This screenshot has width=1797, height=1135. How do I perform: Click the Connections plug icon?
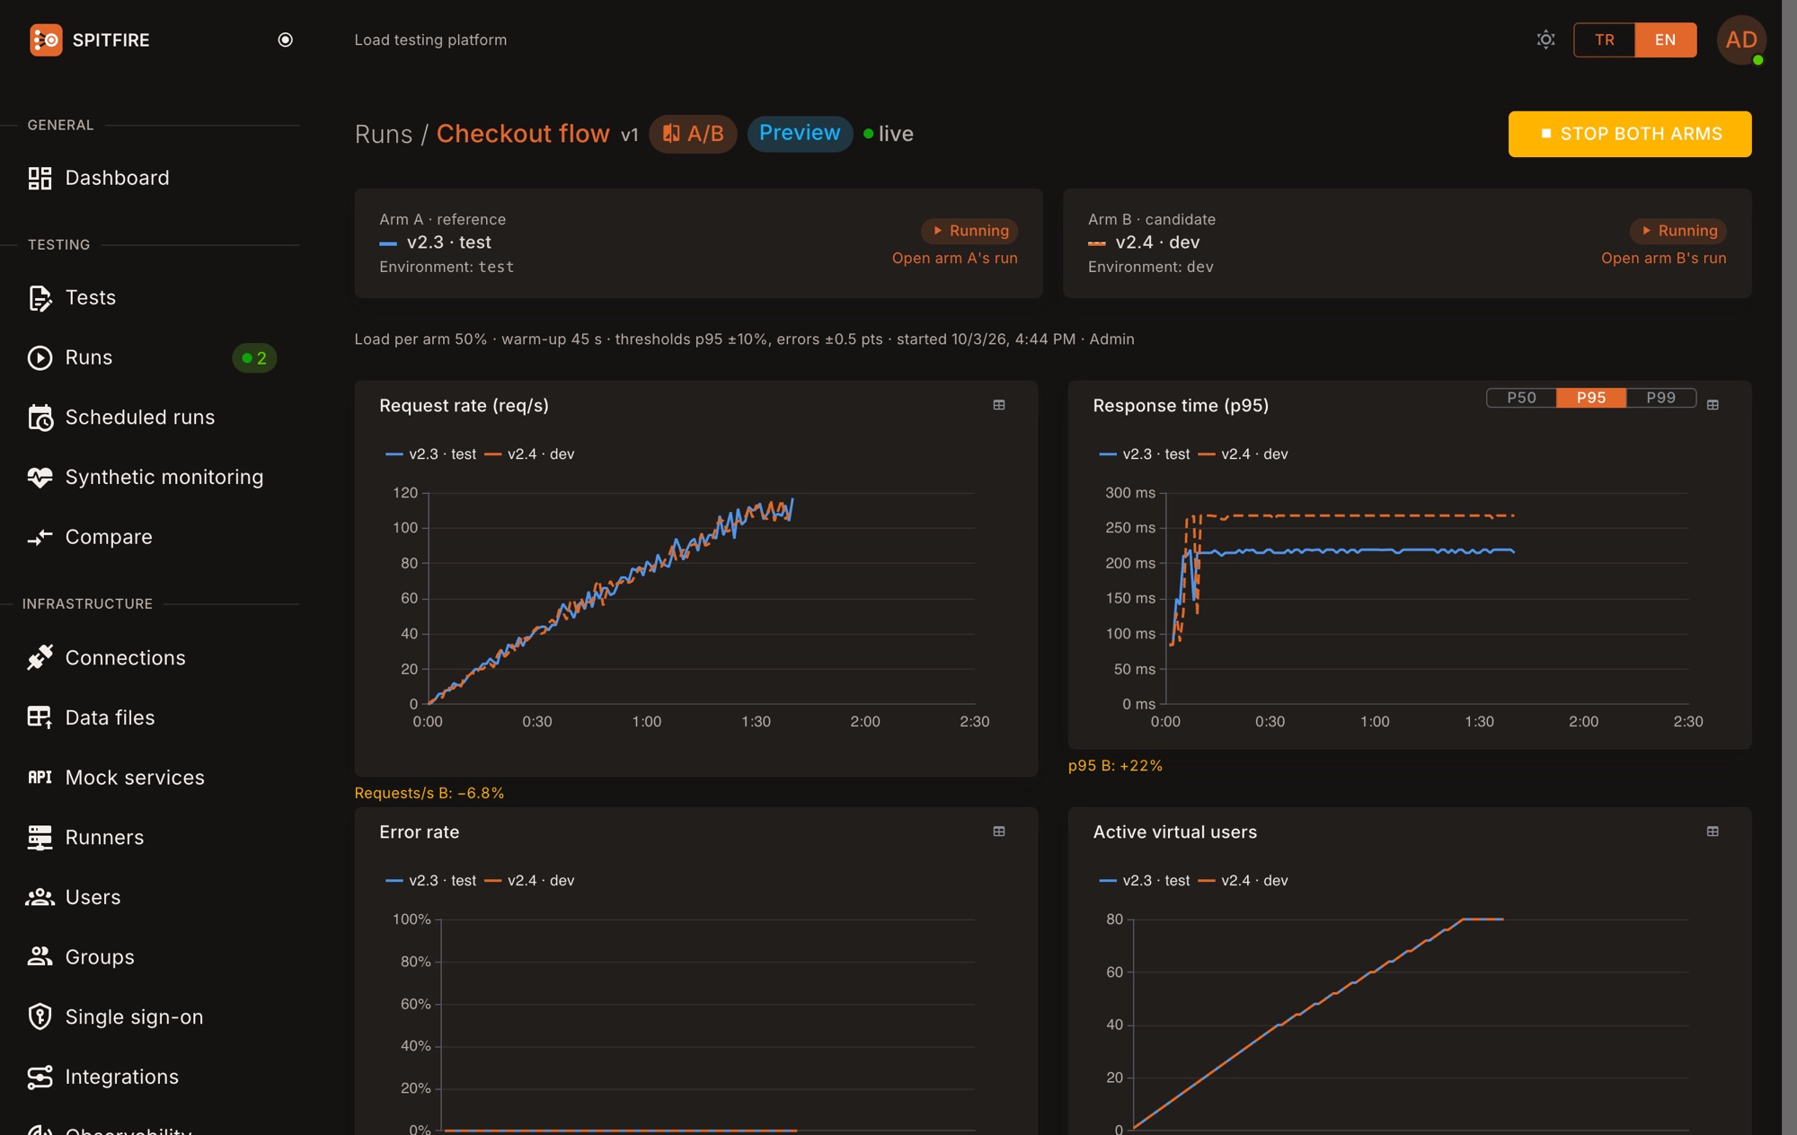(40, 657)
